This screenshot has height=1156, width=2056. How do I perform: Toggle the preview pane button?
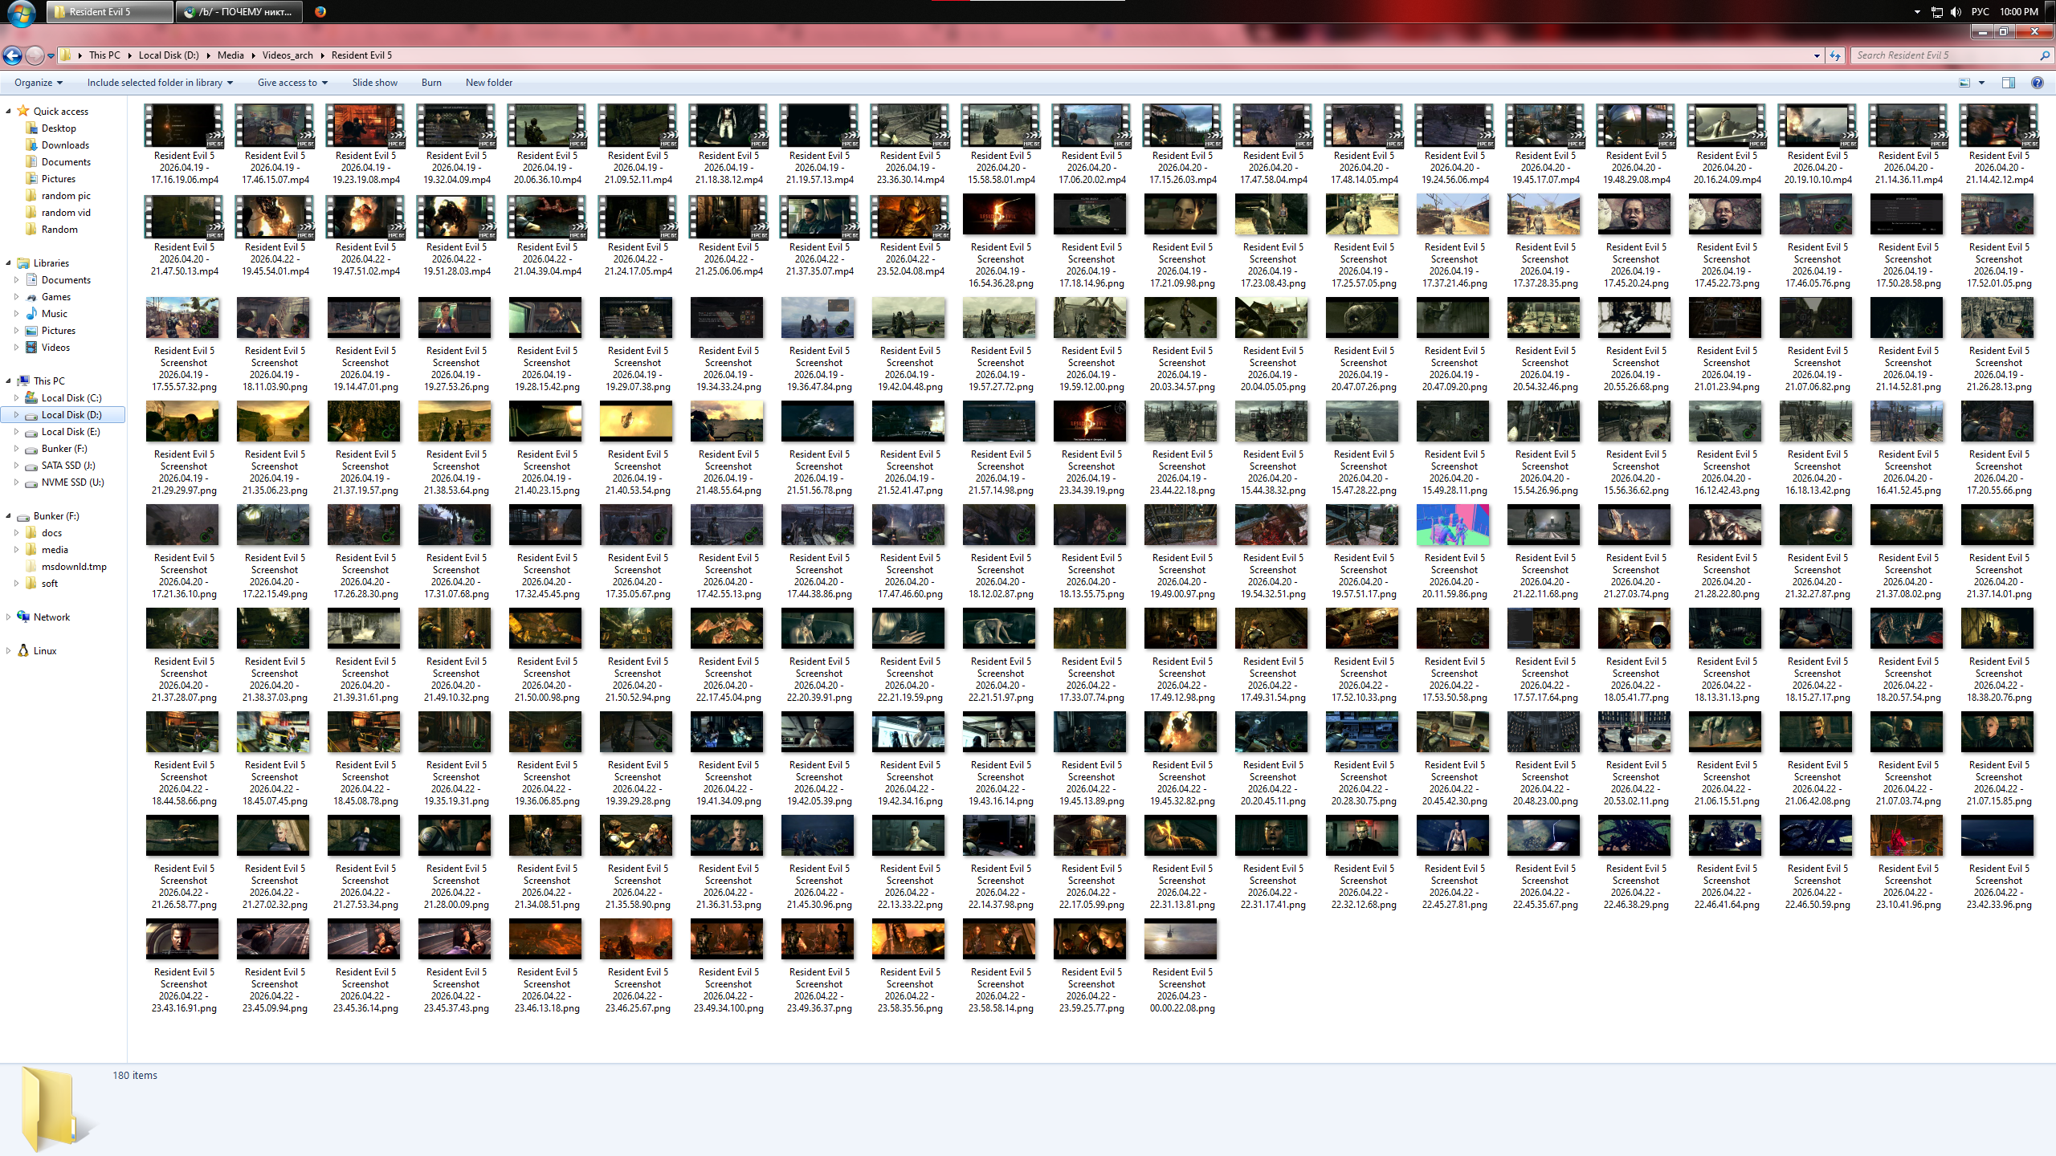pyautogui.click(x=2009, y=83)
